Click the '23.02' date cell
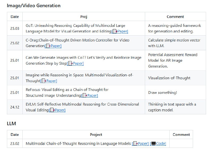The width and height of the screenshot is (213, 151). coord(15,144)
